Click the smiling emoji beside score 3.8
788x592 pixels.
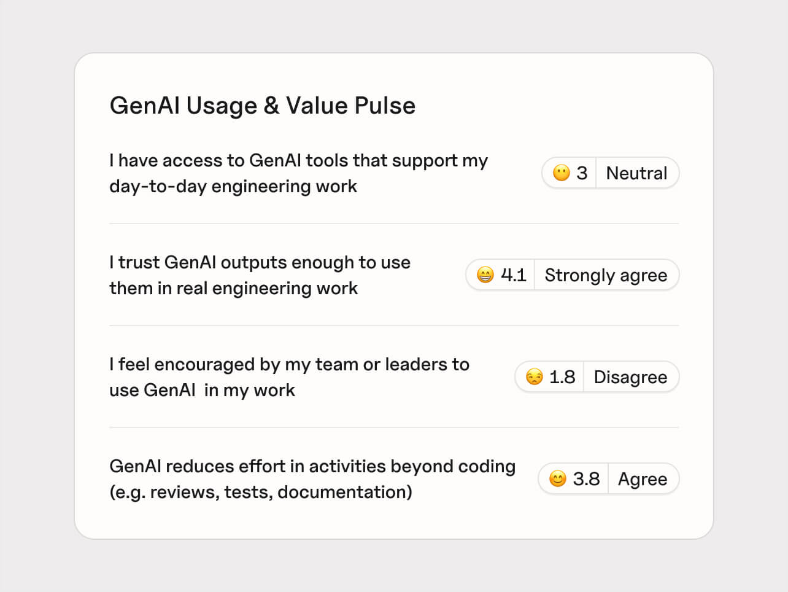(x=557, y=479)
